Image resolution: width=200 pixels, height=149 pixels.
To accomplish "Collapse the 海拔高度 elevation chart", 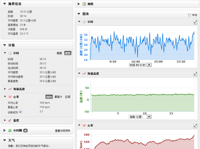I will tap(79, 73).
